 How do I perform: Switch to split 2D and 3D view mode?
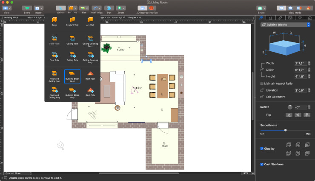point(299,8)
